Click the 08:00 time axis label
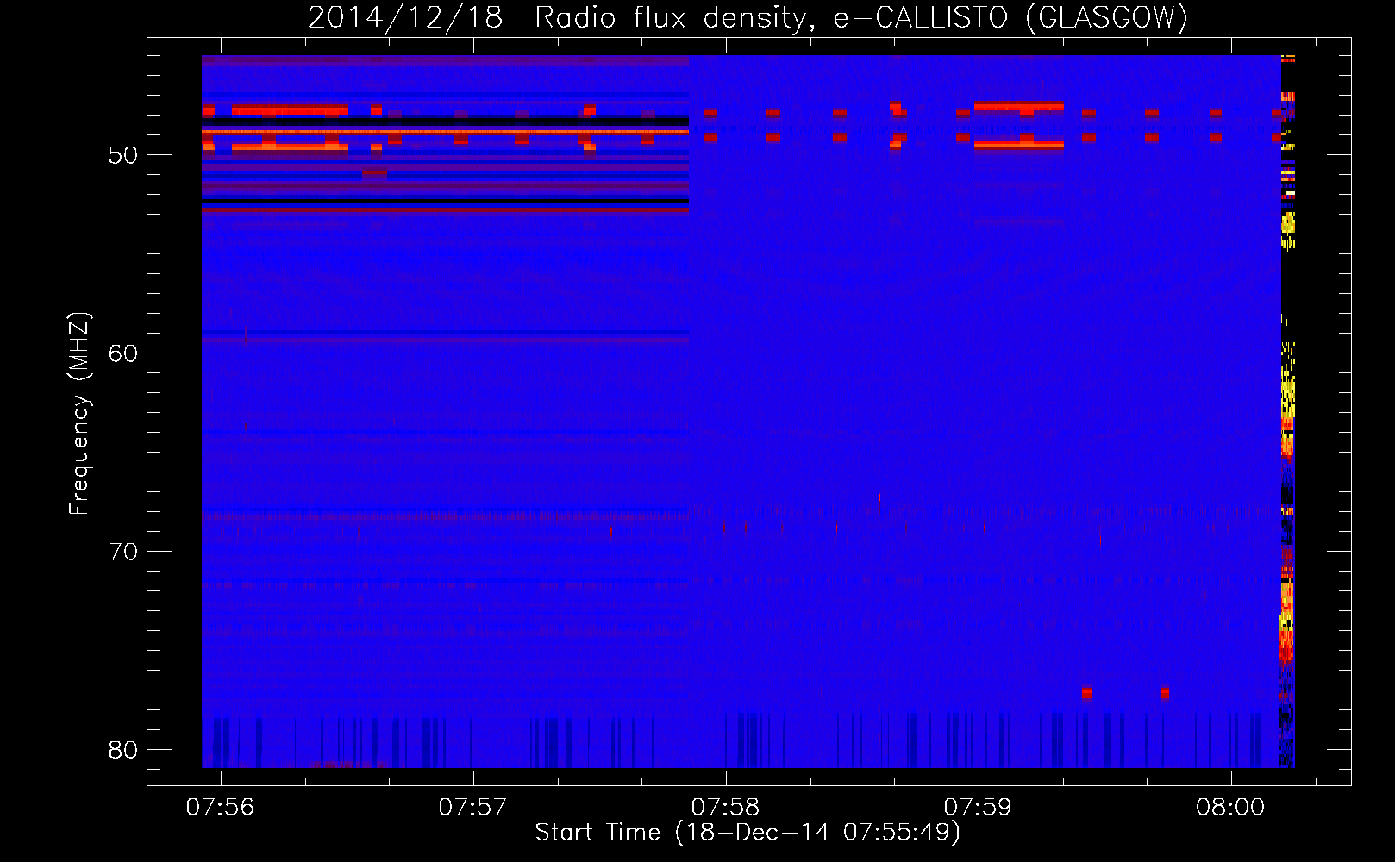Image resolution: width=1395 pixels, height=862 pixels. coord(1231,808)
